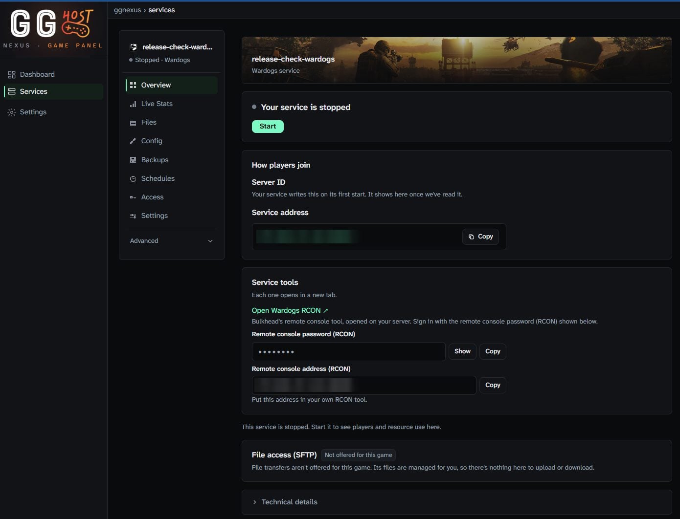Open the Backups tab

171,160
